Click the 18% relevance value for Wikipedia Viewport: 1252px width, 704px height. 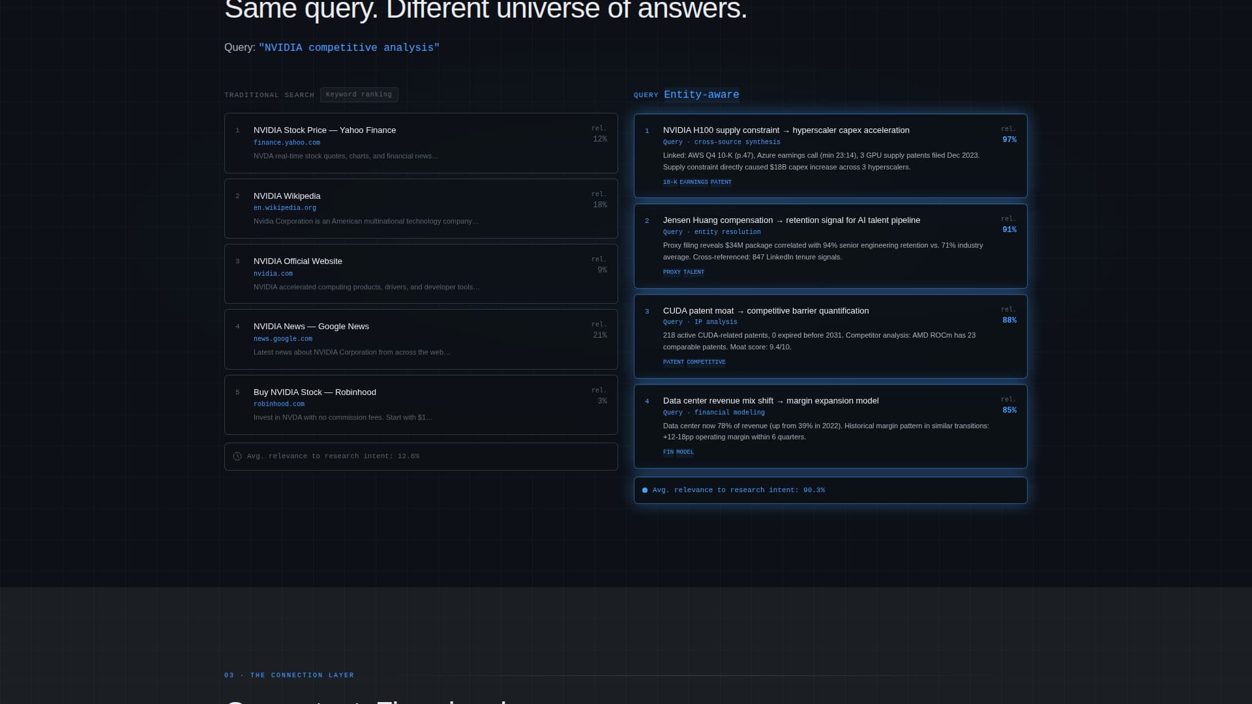(x=600, y=205)
